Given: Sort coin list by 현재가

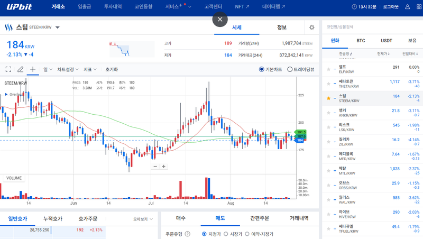Looking at the screenshot, I should coord(383,54).
